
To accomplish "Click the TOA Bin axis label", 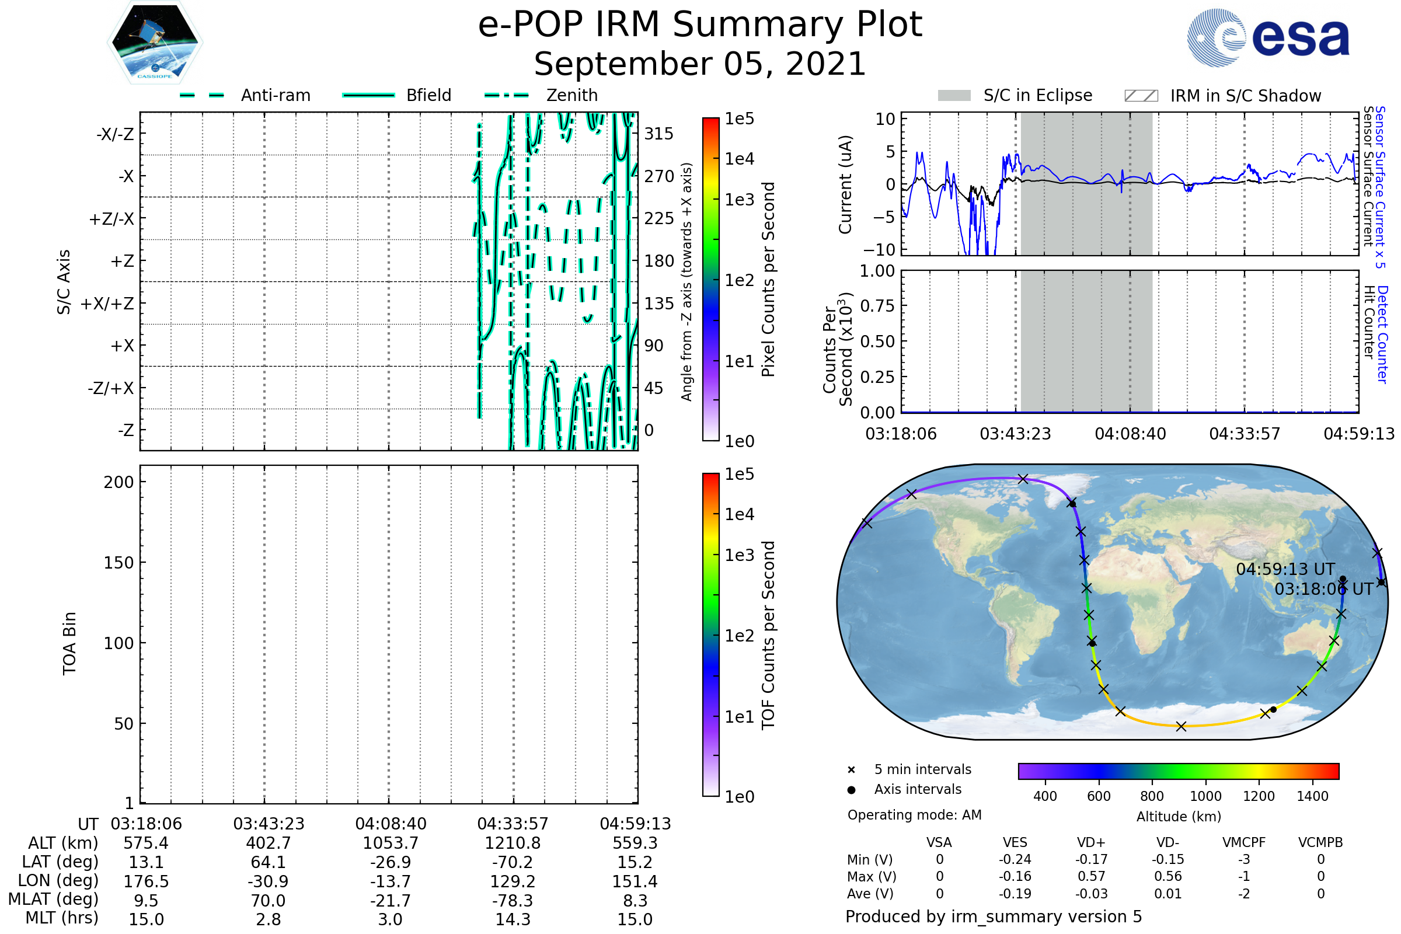I will point(69,643).
